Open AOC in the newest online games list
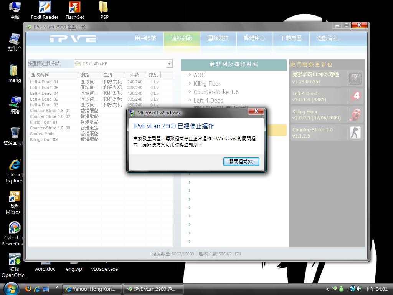The image size is (393, 295). point(199,75)
